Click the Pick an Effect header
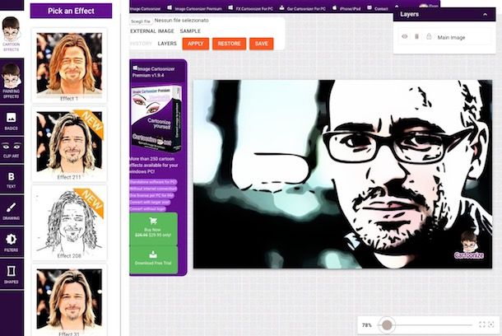 [x=71, y=11]
